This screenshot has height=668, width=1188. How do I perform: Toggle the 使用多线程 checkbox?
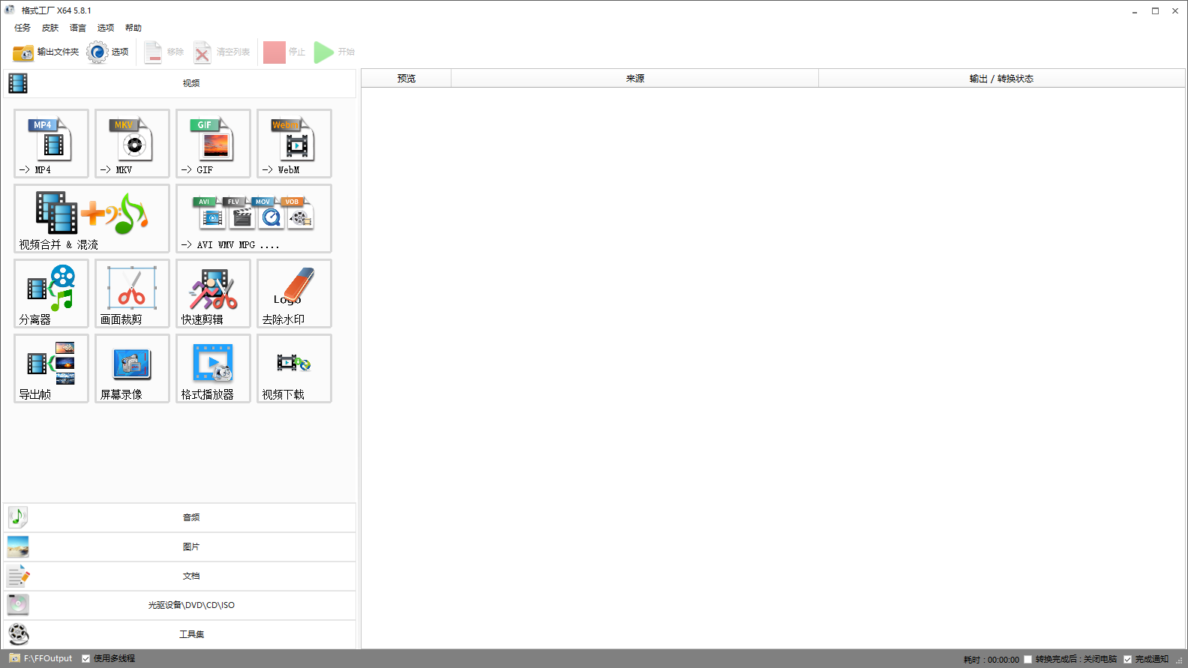86,659
